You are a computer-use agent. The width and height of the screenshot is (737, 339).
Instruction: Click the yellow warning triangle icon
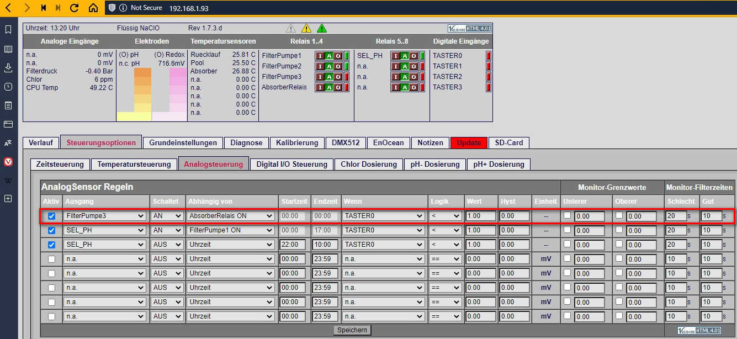[x=306, y=28]
